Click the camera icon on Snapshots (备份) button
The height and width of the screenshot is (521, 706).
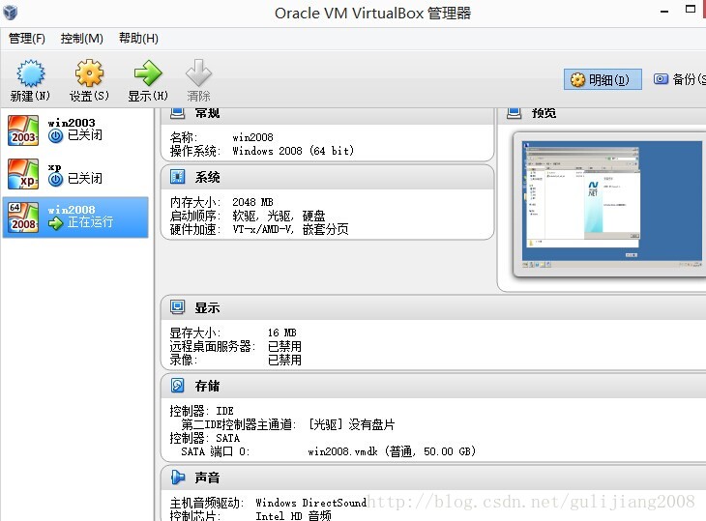point(661,79)
